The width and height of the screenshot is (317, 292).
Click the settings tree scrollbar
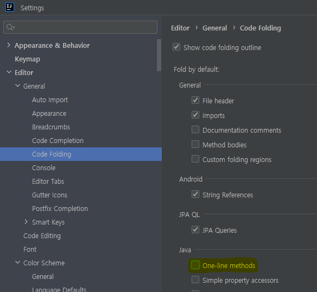(159, 55)
